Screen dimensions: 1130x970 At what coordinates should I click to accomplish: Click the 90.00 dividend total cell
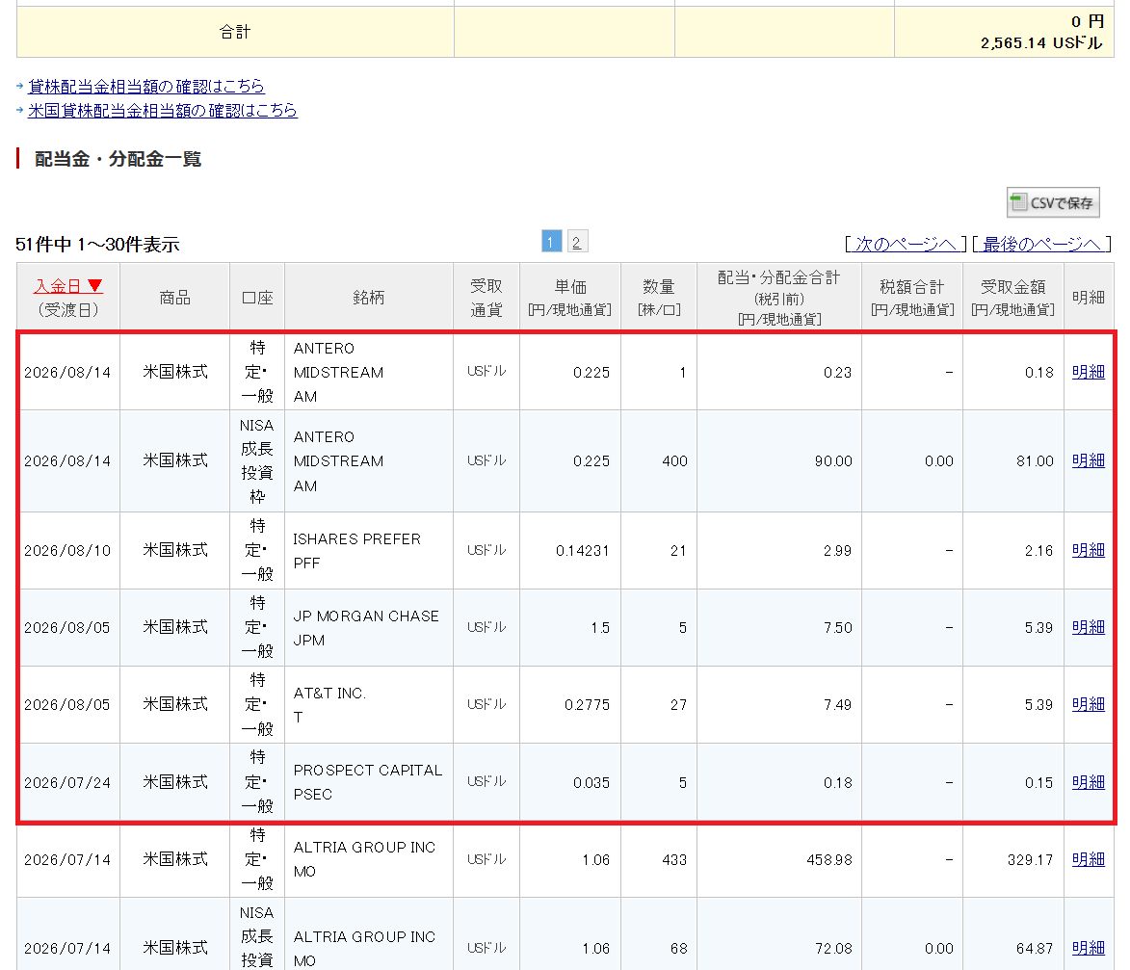779,461
